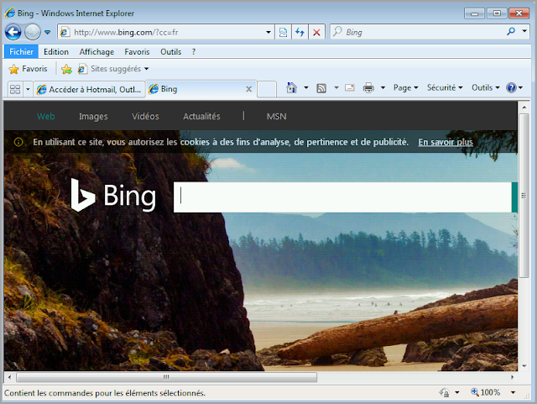Open the ? help menu

(194, 52)
